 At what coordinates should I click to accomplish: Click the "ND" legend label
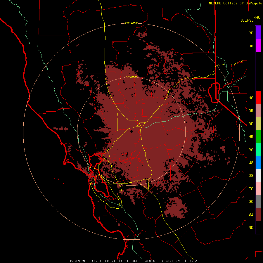tap(251, 228)
